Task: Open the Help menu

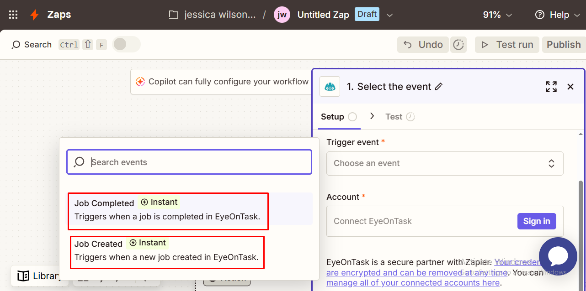Action: point(552,15)
